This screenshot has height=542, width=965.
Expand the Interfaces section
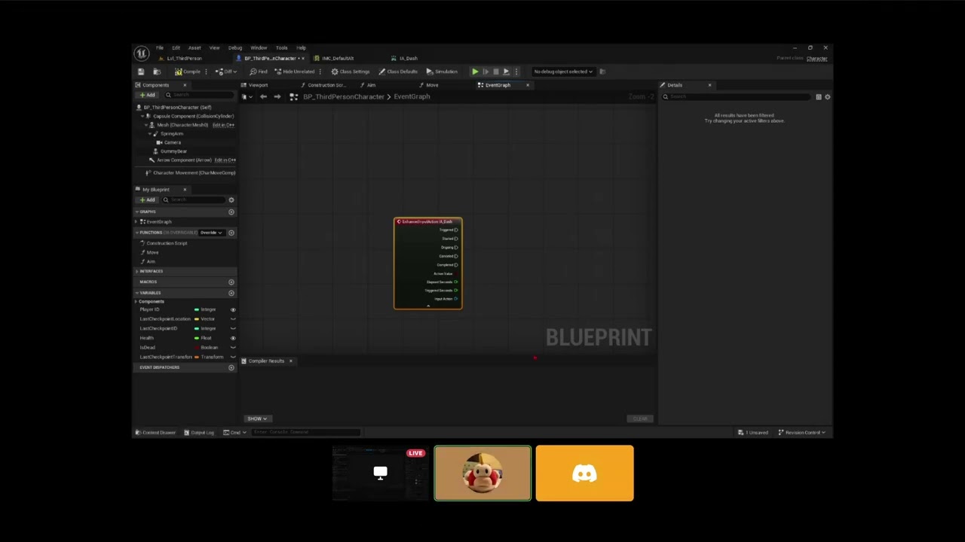click(x=137, y=271)
